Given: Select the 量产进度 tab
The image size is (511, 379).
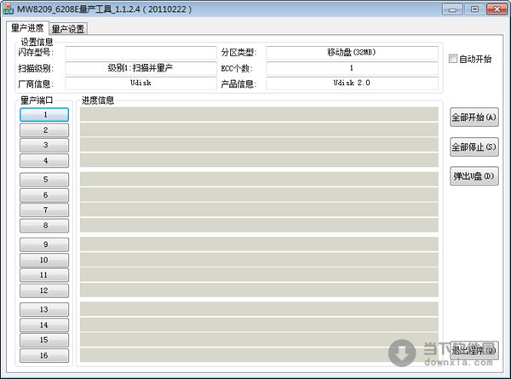Looking at the screenshot, I should [27, 28].
